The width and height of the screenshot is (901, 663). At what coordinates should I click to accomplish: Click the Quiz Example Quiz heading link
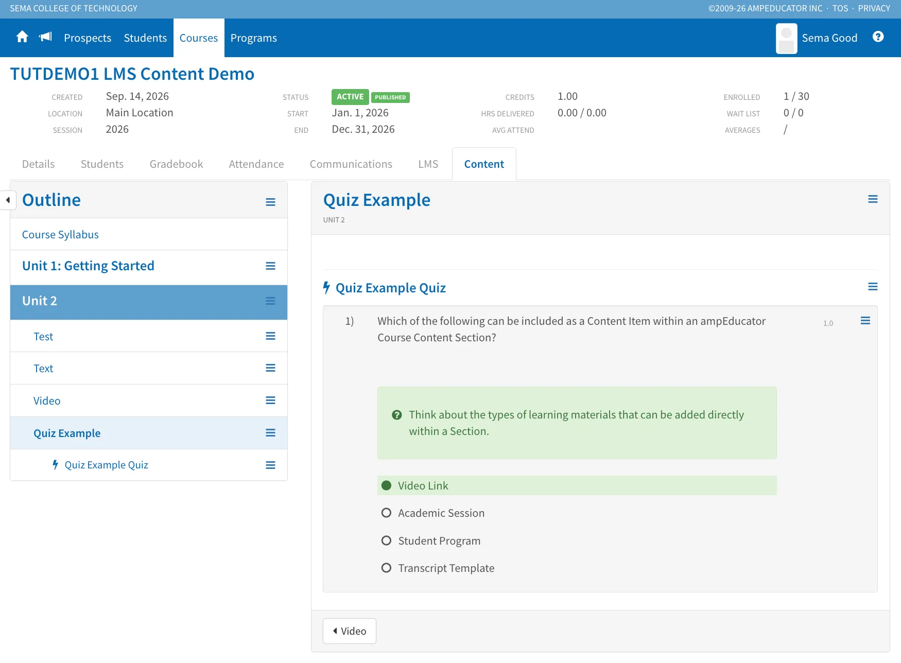click(391, 288)
